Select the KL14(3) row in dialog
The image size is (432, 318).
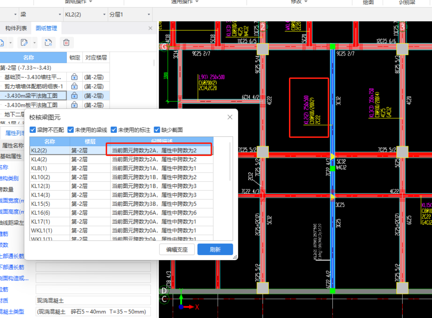pos(121,195)
